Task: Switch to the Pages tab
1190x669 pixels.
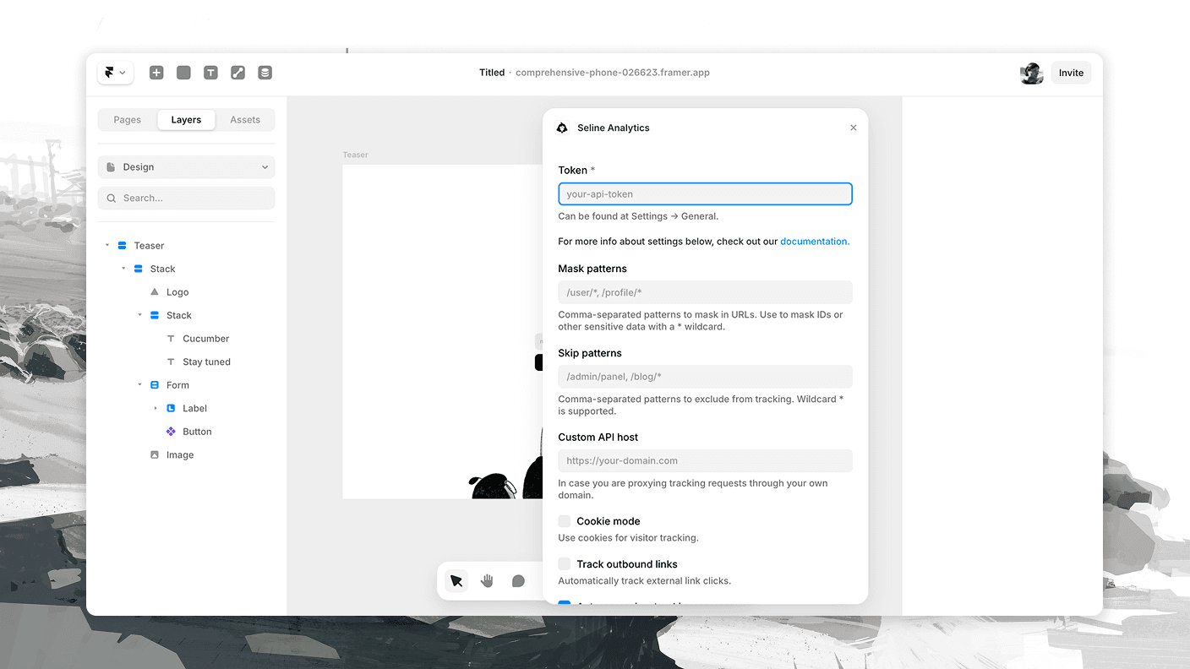Action: pyautogui.click(x=128, y=119)
